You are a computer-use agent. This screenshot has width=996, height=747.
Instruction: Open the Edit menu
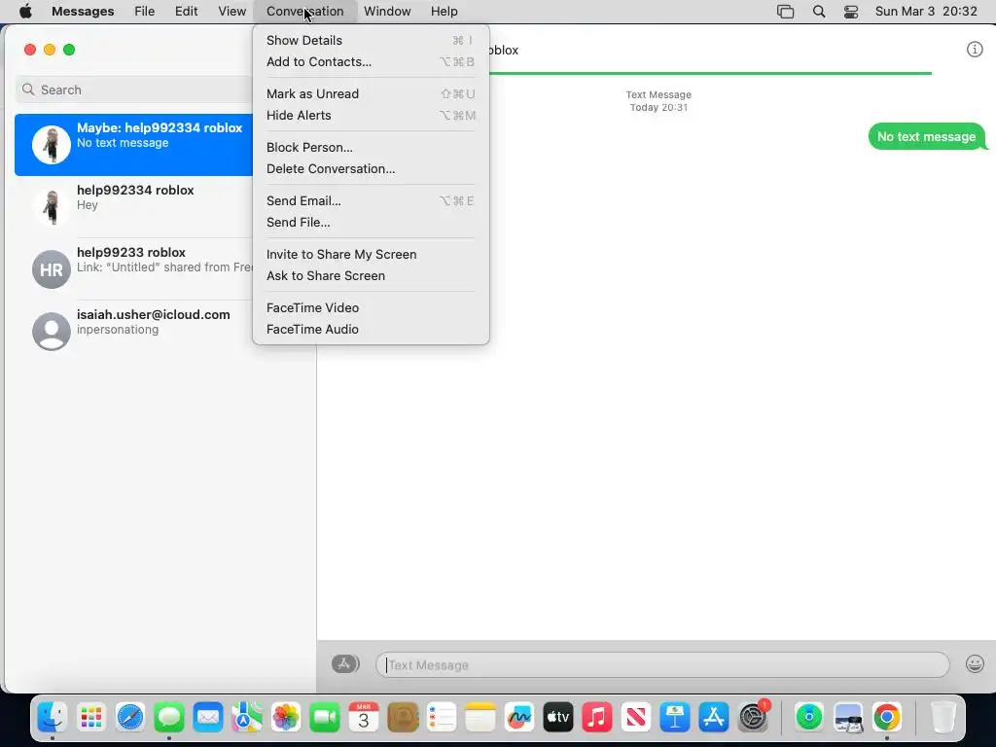pyautogui.click(x=186, y=12)
